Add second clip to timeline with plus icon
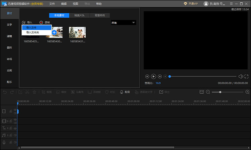 (54, 33)
